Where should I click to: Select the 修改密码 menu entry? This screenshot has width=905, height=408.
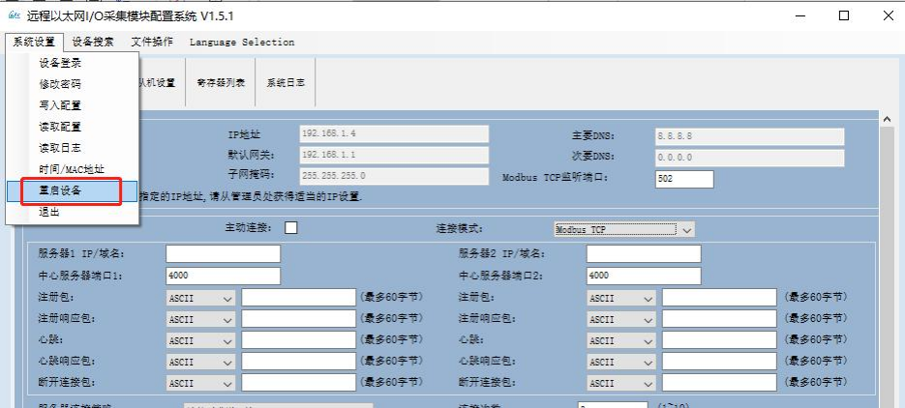(x=73, y=84)
